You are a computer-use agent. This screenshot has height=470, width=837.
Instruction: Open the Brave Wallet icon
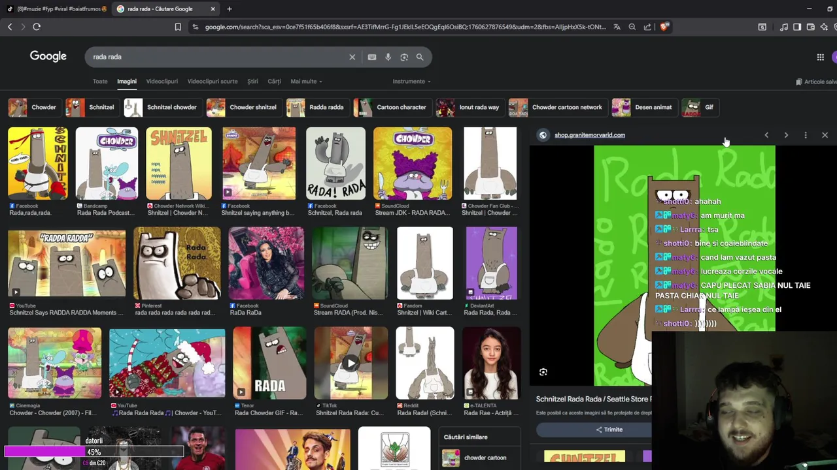811,27
